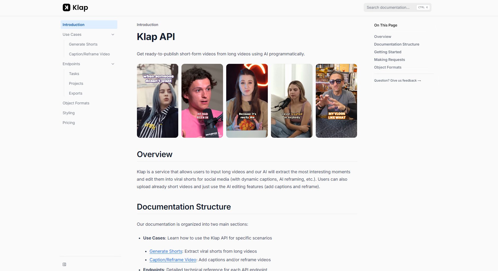The height and width of the screenshot is (271, 498).
Task: Jump to Making Requests section
Action: (x=389, y=60)
